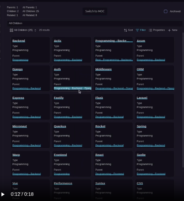Viewport: 184px width, 201px height.
Task: Click the All Children: 25 statistic
Action: point(31,11)
